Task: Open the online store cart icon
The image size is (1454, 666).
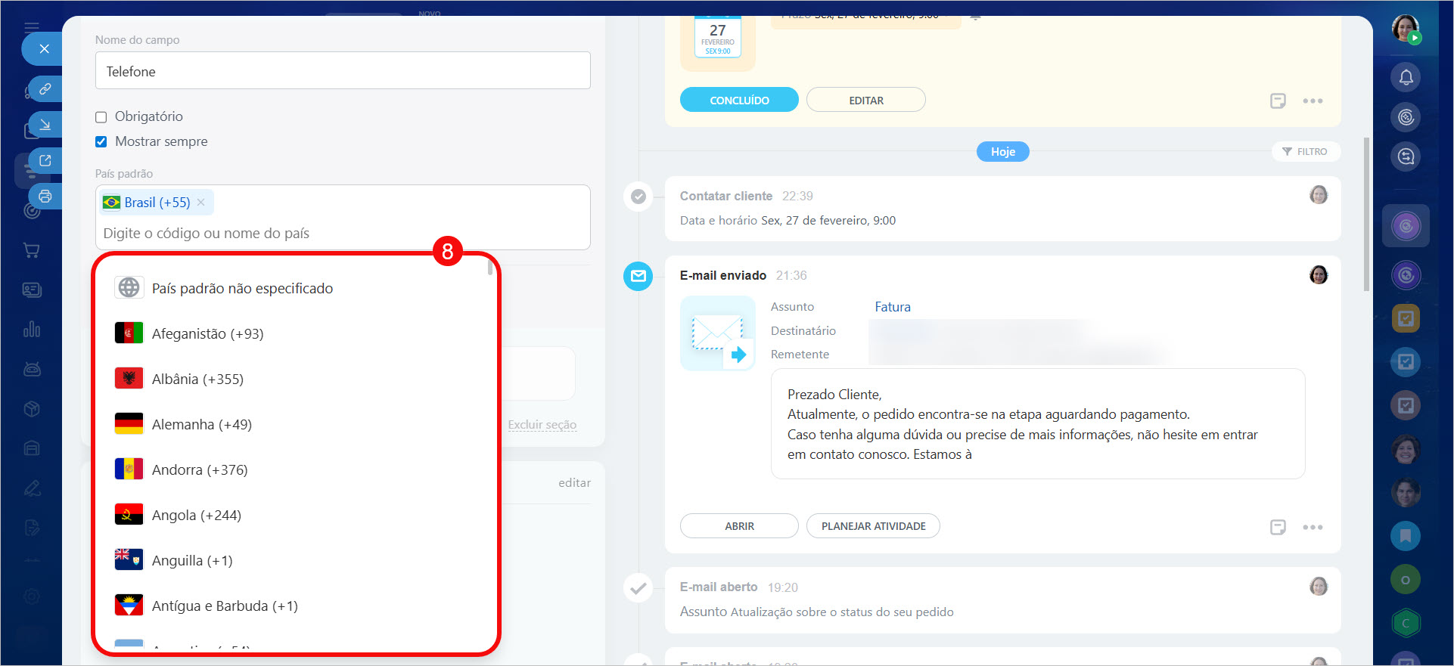Action: coord(32,250)
